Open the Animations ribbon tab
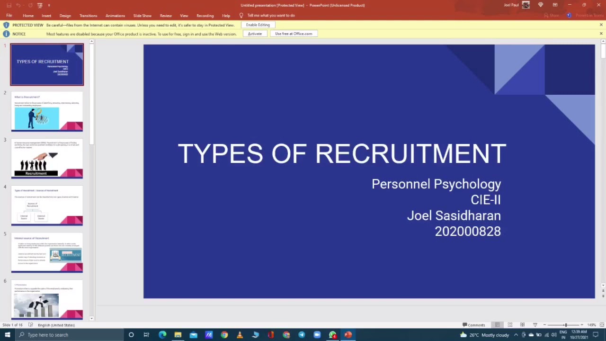Viewport: 606px width, 341px height. point(115,16)
